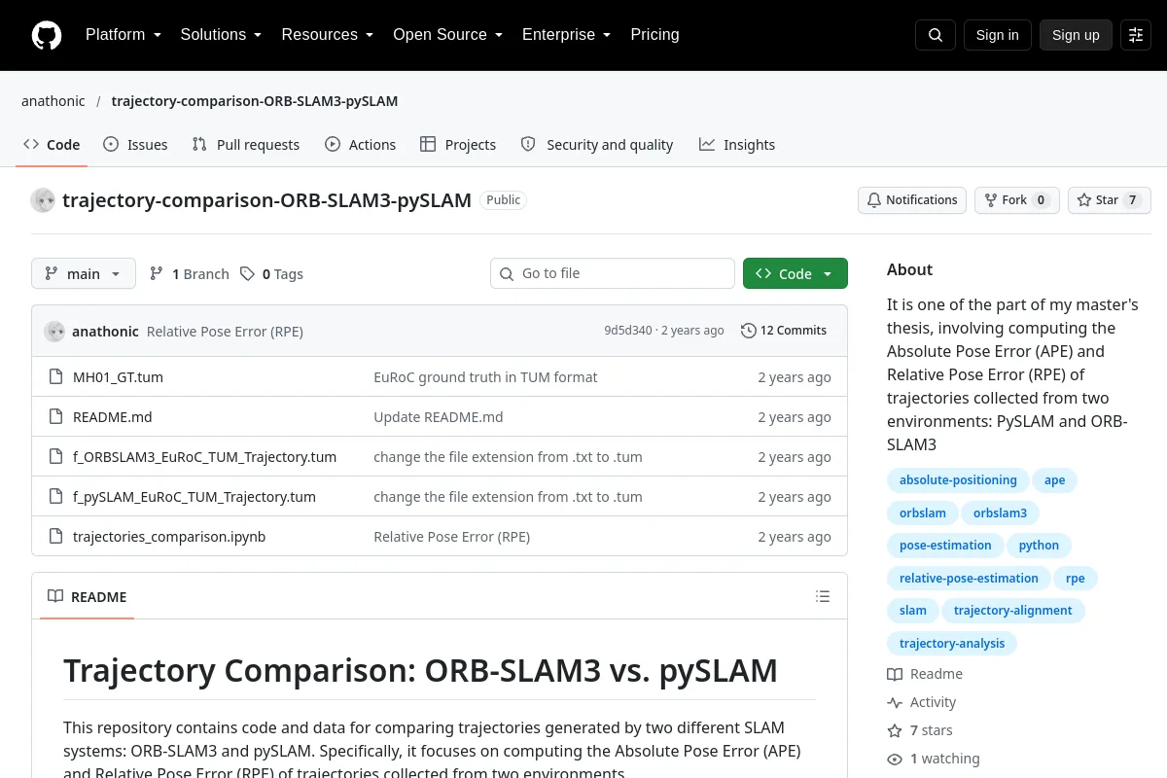This screenshot has height=778, width=1167.
Task: Open the Pricing link
Action: click(x=654, y=35)
